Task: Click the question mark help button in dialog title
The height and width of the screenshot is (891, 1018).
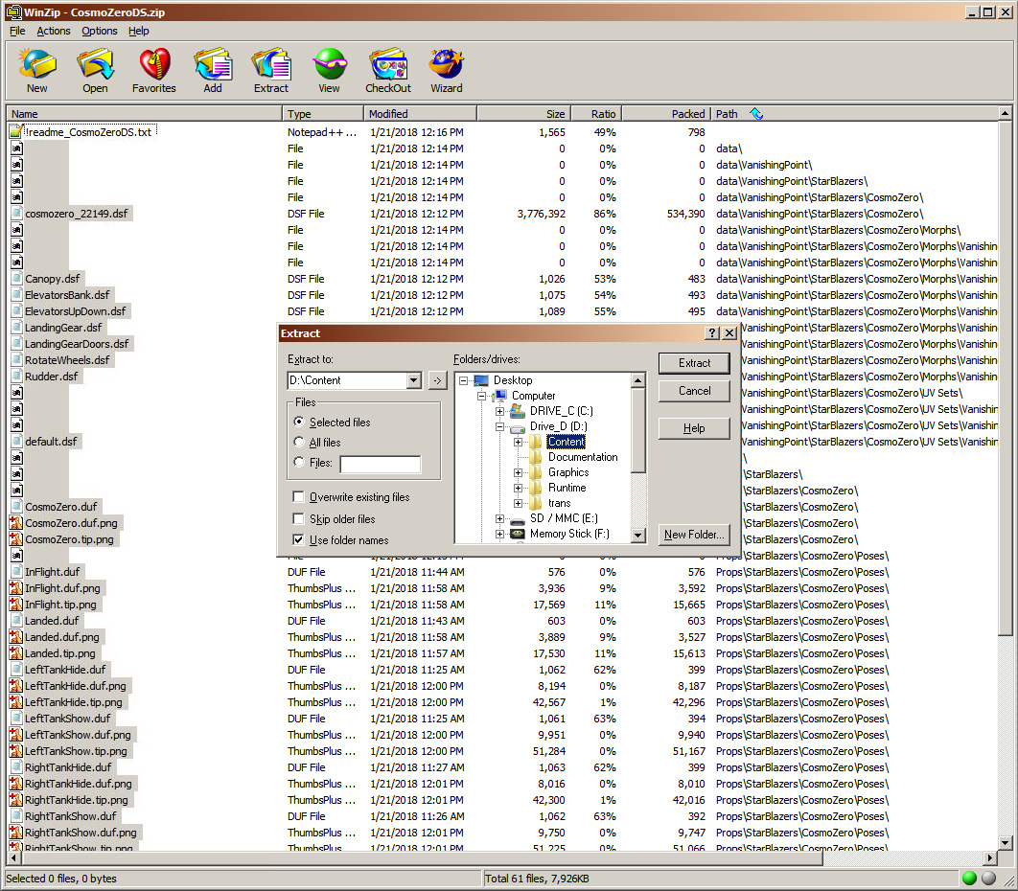Action: (x=712, y=332)
